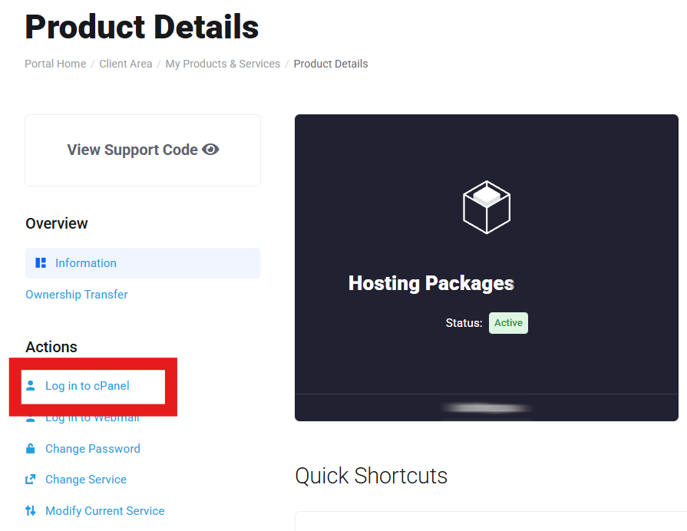This screenshot has height=531, width=687.
Task: Click the user icon next to Log in to cPanel
Action: click(30, 385)
